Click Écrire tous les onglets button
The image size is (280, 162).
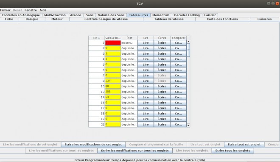click(232, 151)
